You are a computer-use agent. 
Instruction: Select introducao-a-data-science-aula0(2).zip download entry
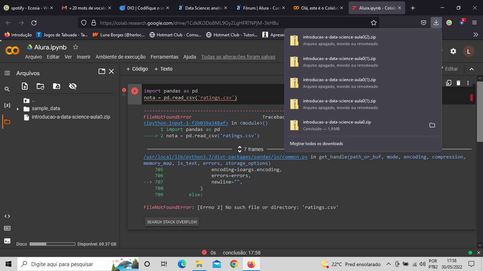click(363, 41)
